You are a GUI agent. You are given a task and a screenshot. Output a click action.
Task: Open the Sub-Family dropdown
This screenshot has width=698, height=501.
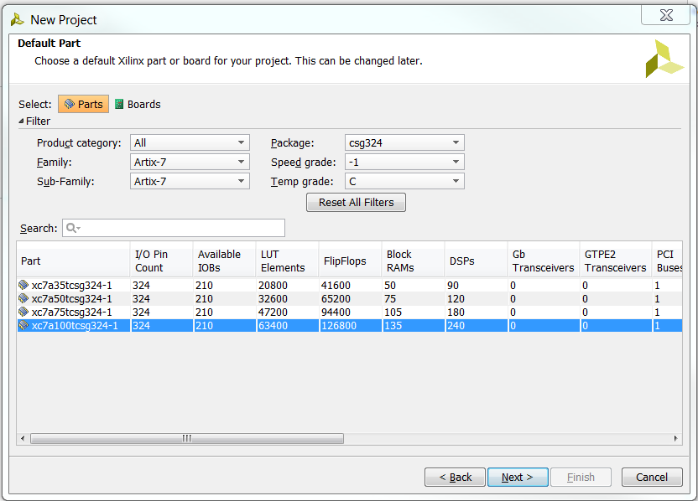tap(190, 181)
